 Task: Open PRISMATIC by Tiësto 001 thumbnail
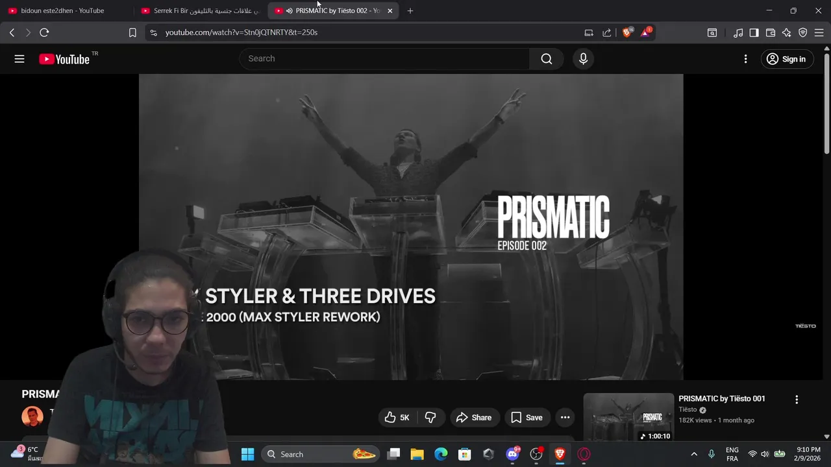(x=628, y=417)
